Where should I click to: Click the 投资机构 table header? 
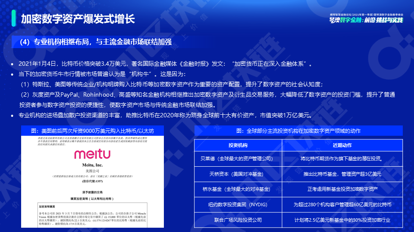238,145
